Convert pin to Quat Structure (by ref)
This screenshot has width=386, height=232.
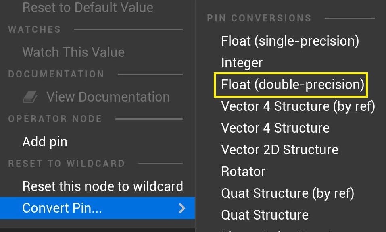pos(288,193)
